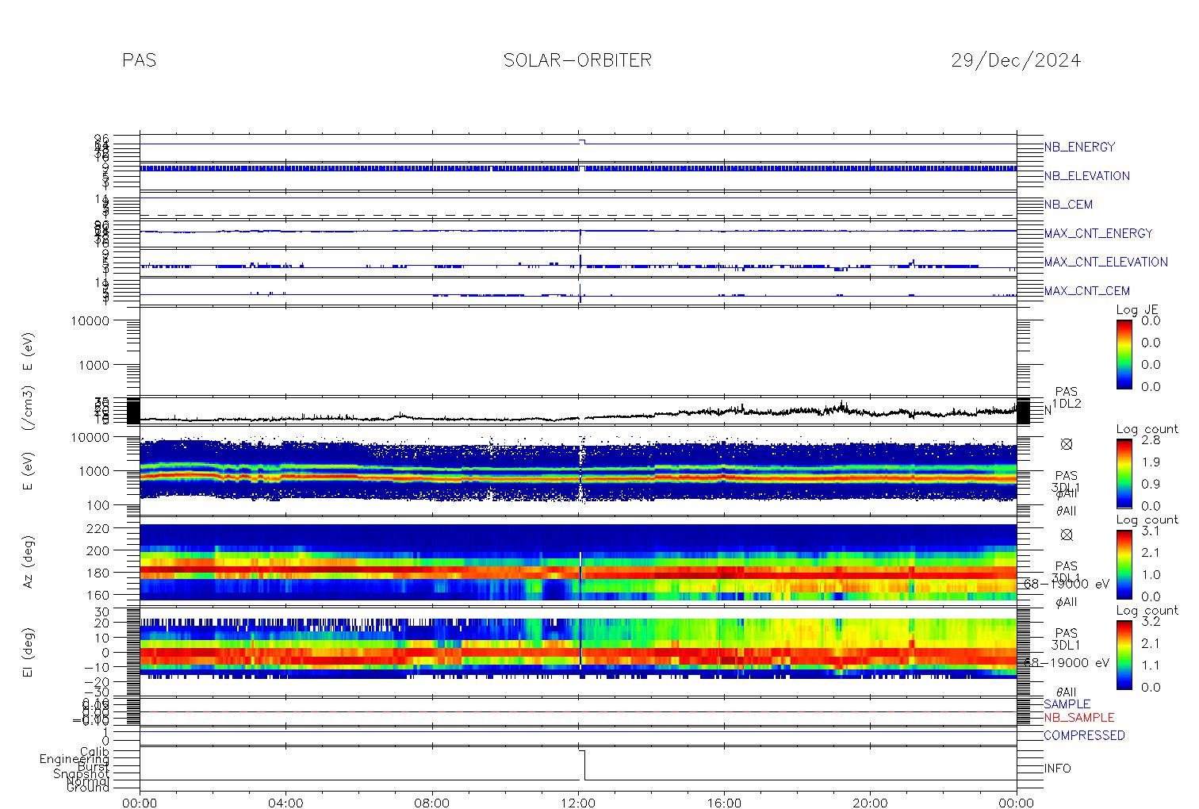Click the Log count color bar topping at 3.2

click(x=1124, y=654)
